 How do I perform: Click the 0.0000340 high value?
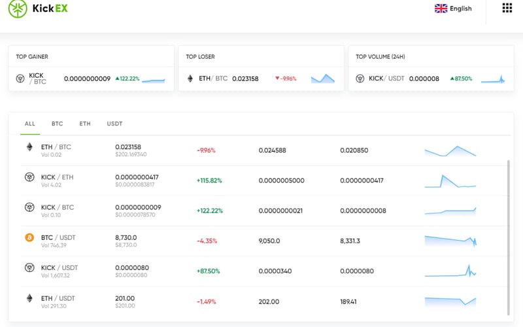pos(275,271)
